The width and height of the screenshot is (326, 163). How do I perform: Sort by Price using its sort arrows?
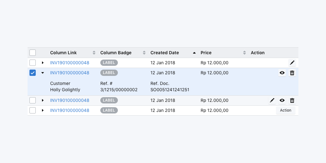(244, 53)
